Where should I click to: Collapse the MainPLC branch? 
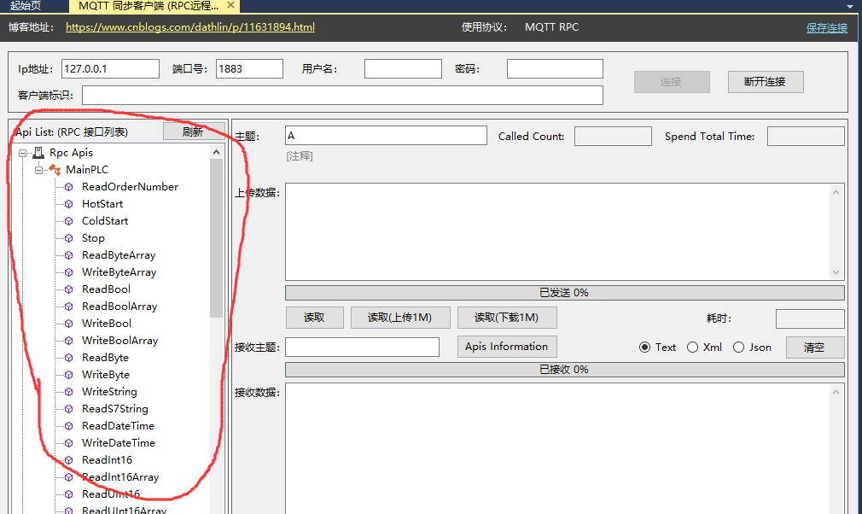point(38,169)
